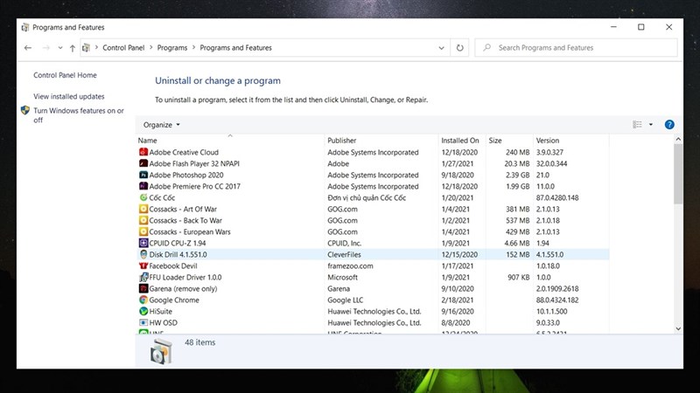Screen dimensions: 700x393
Task: Click version 87.0.4280.148 cell
Action: [x=557, y=198]
